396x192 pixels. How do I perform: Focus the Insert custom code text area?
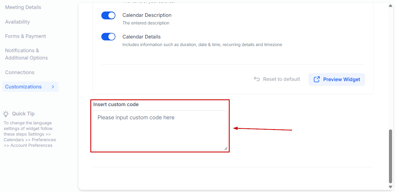coord(160,130)
